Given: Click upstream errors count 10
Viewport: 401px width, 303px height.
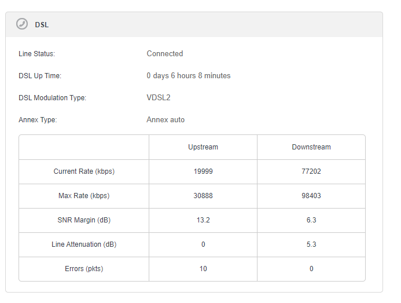Looking at the screenshot, I should click(203, 269).
